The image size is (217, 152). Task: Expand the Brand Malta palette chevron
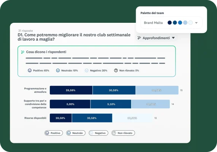[x=196, y=23]
